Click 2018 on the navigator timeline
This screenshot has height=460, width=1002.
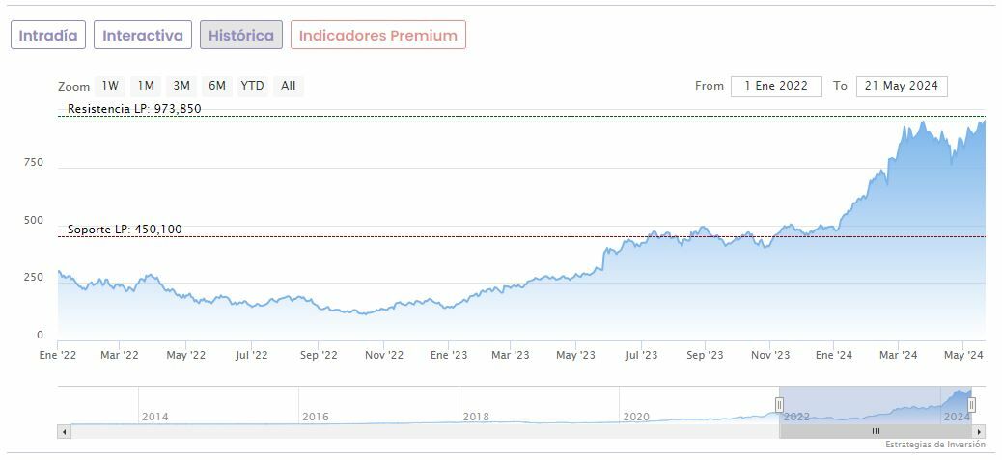pyautogui.click(x=476, y=417)
